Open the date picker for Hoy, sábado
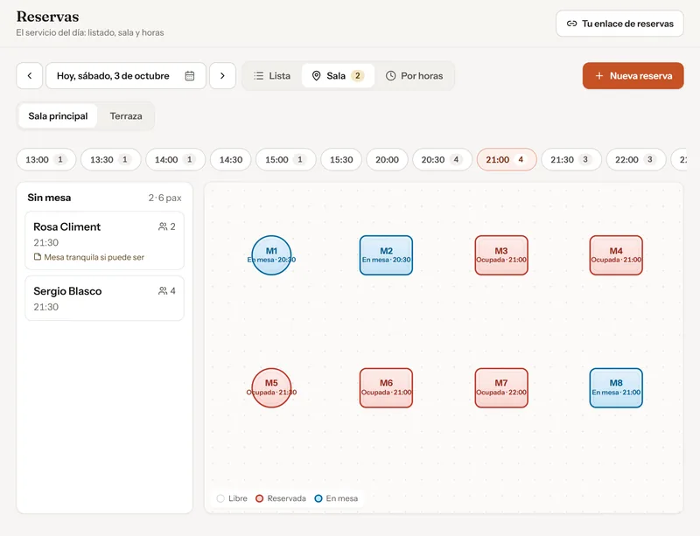 (x=126, y=76)
